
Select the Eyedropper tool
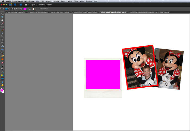(x=2, y=24)
